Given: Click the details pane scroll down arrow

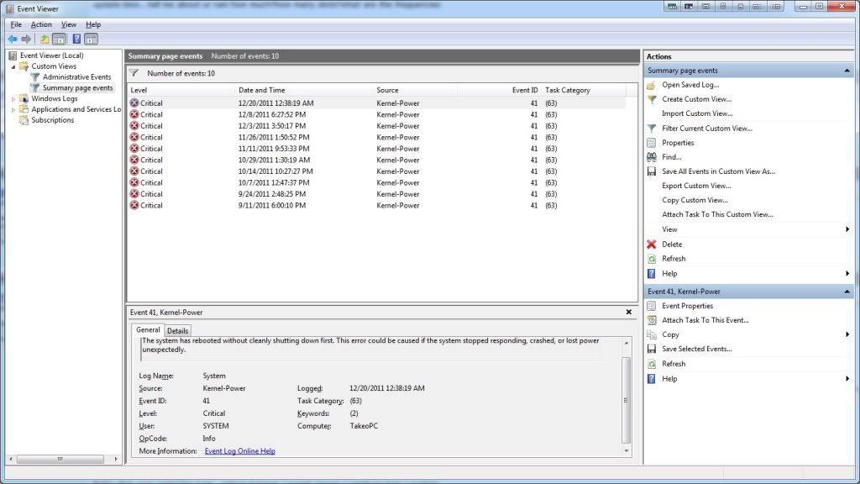Looking at the screenshot, I should click(x=627, y=451).
